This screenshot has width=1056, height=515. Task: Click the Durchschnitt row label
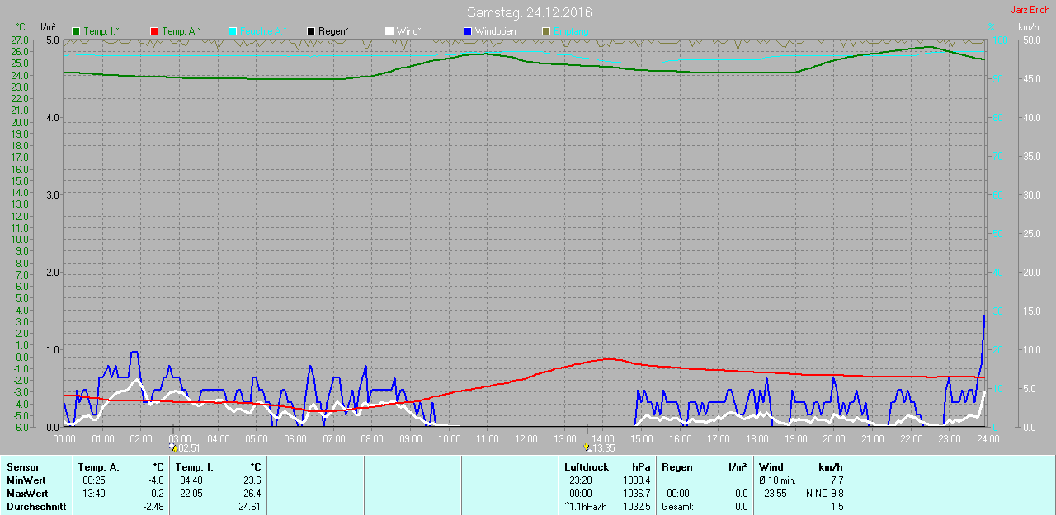[36, 507]
